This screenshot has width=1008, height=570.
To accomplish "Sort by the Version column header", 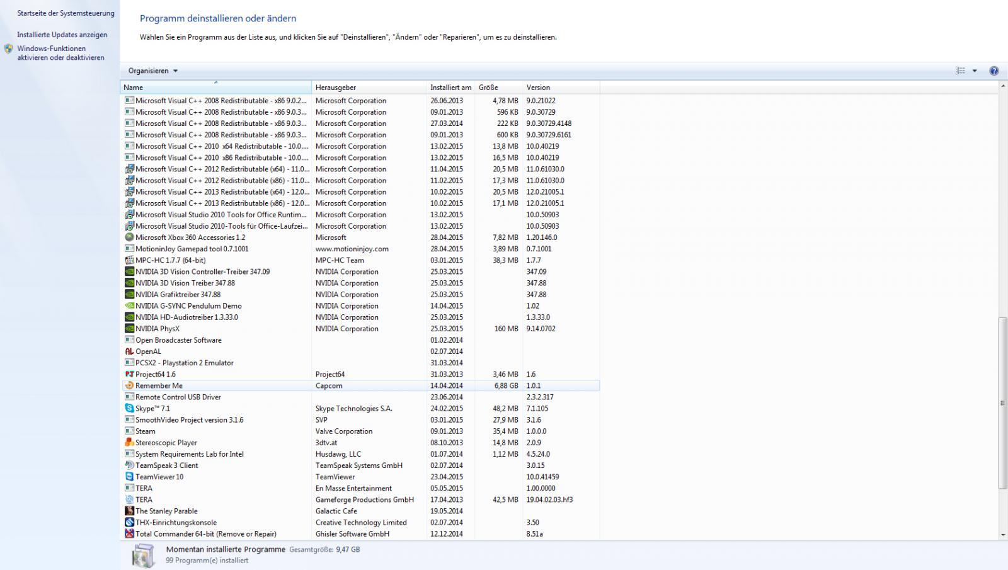I will [x=561, y=88].
